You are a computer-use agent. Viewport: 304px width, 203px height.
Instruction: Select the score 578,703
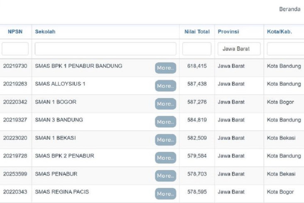coord(197,174)
